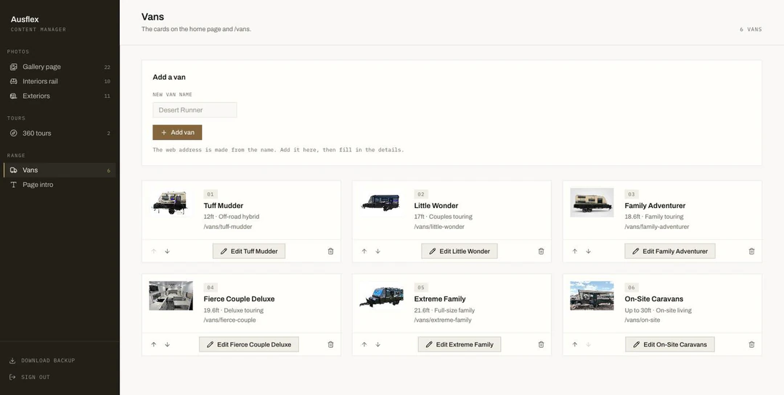The height and width of the screenshot is (395, 784).
Task: Click the download backup icon
Action: pyautogui.click(x=12, y=360)
